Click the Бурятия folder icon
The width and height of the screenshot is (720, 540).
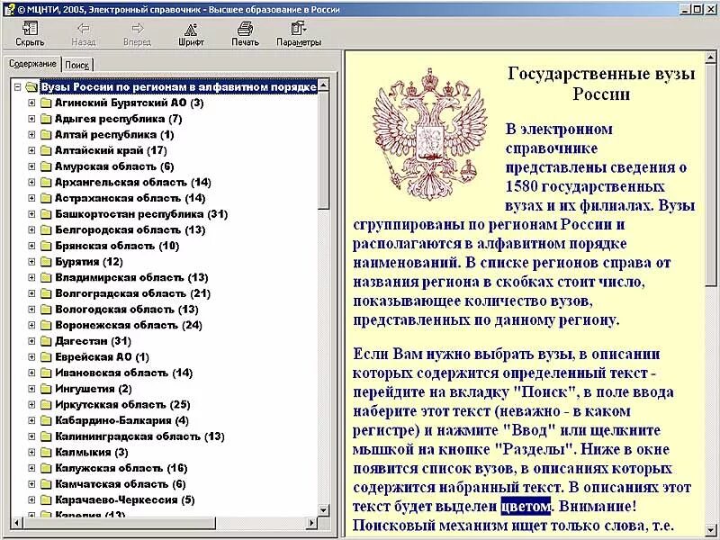tap(46, 262)
